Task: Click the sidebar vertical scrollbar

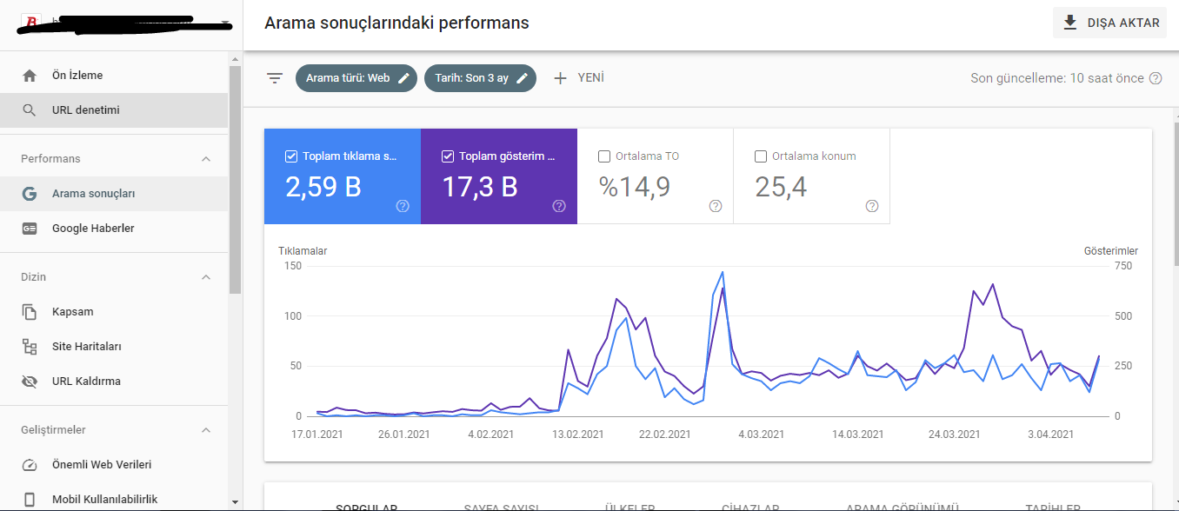Action: pyautogui.click(x=235, y=179)
